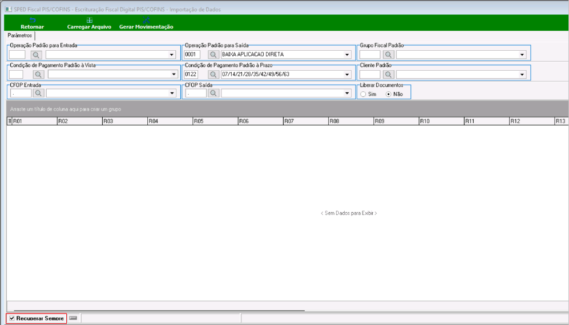Screen dimensions: 569x325
Task: Click Gerar Movimentação in the toolbar
Action: 146,23
